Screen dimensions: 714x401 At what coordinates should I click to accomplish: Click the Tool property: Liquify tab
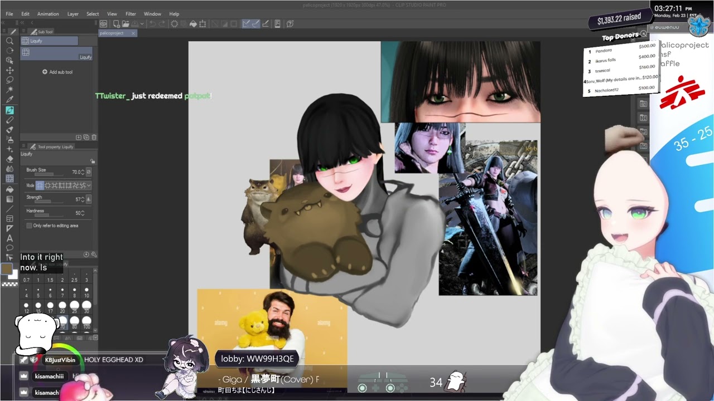tap(52, 147)
